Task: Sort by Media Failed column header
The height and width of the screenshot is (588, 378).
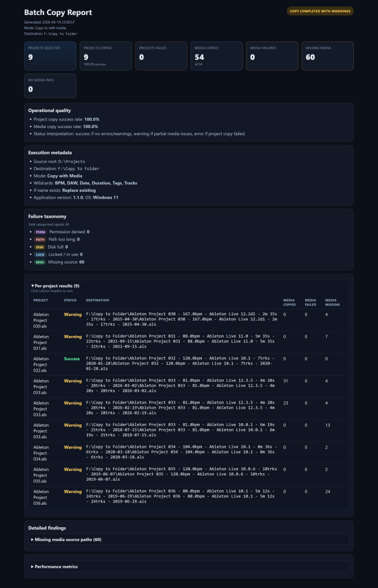Action: tap(310, 301)
